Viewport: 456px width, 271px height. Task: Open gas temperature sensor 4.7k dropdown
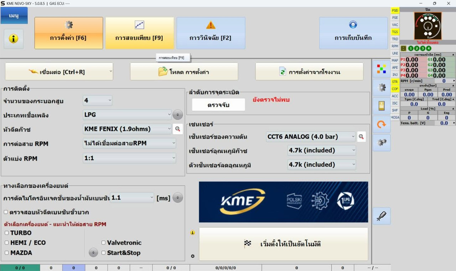click(x=322, y=150)
